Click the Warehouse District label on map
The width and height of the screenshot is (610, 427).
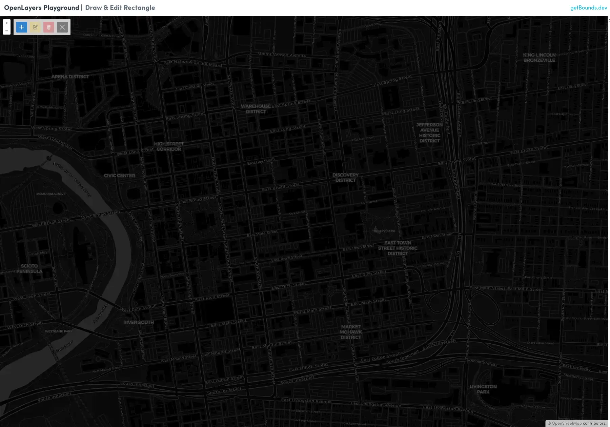pyautogui.click(x=256, y=109)
